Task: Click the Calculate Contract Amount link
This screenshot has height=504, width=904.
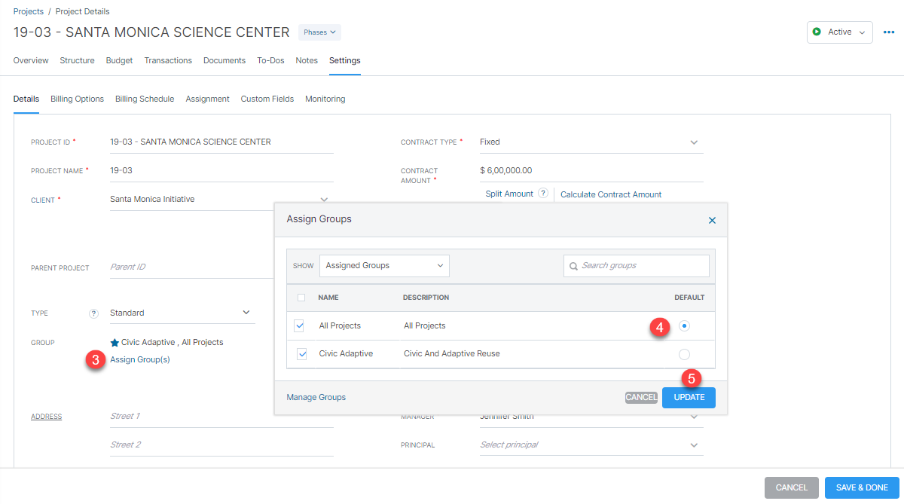Action: 611,194
